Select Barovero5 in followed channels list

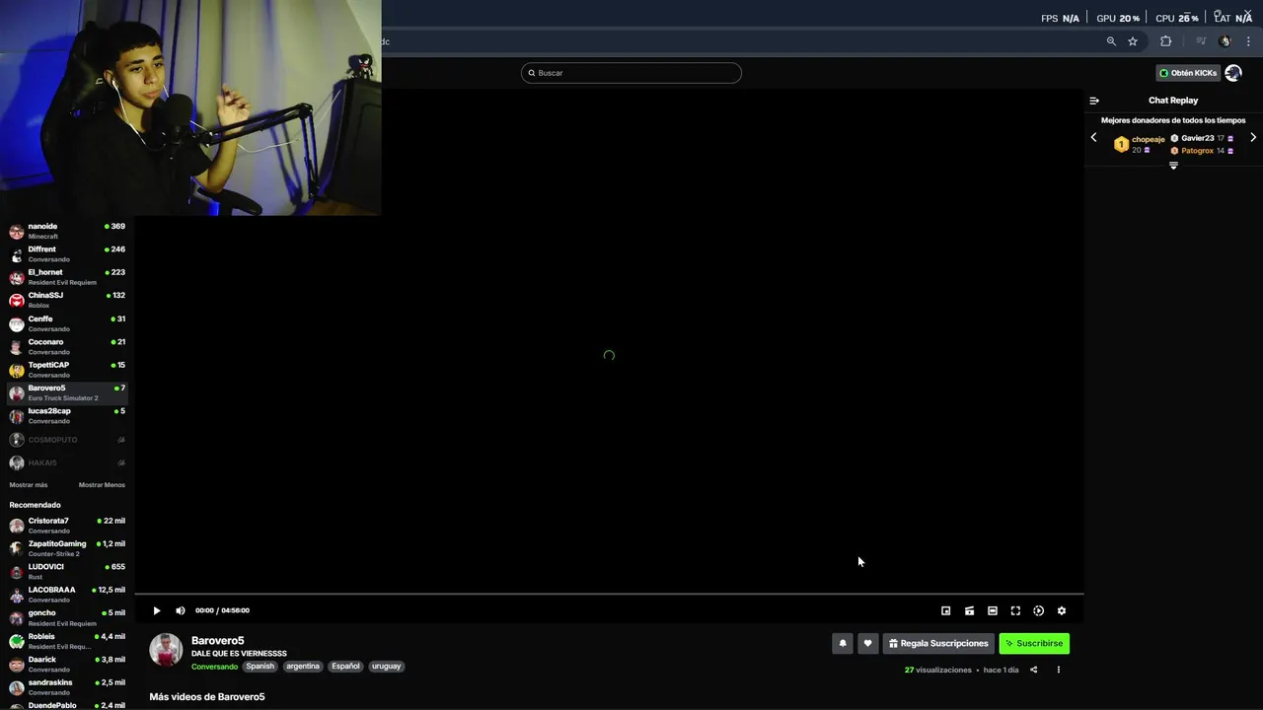click(x=67, y=392)
